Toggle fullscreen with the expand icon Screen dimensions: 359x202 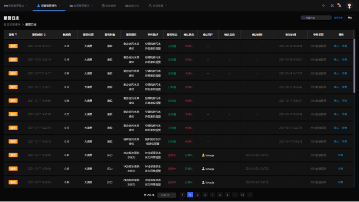click(x=332, y=6)
